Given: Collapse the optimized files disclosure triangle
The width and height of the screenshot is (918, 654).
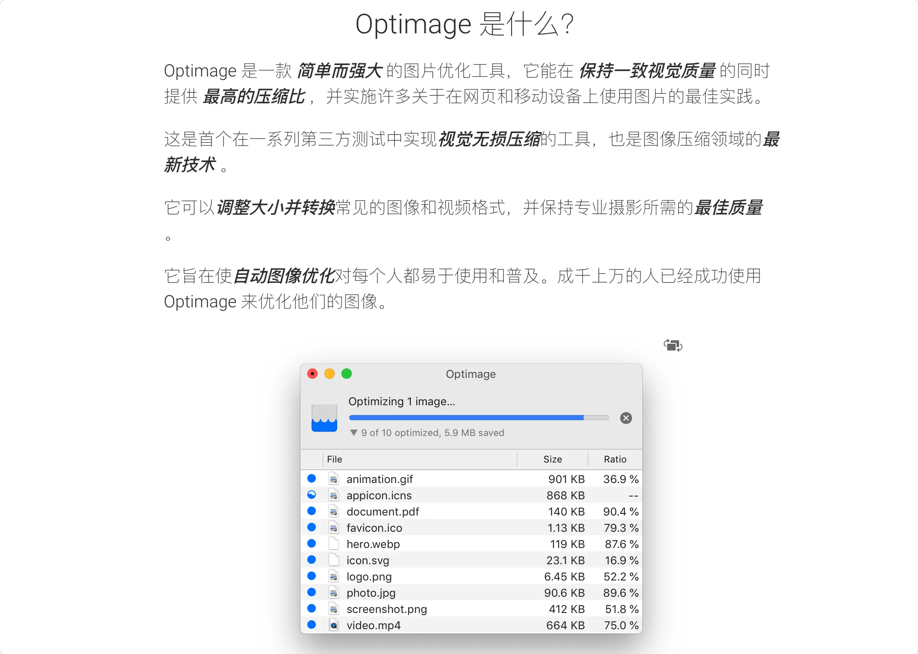Looking at the screenshot, I should pos(353,433).
